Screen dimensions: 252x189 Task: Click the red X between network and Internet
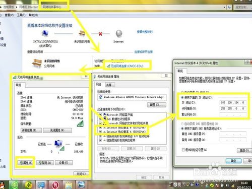[100, 34]
